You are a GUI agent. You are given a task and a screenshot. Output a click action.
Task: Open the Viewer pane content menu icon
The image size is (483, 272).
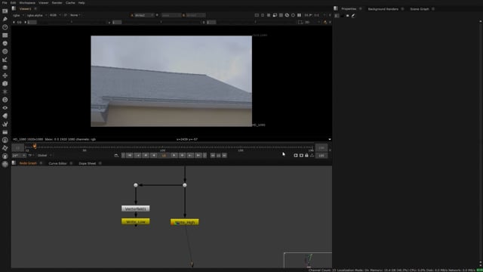(14, 8)
